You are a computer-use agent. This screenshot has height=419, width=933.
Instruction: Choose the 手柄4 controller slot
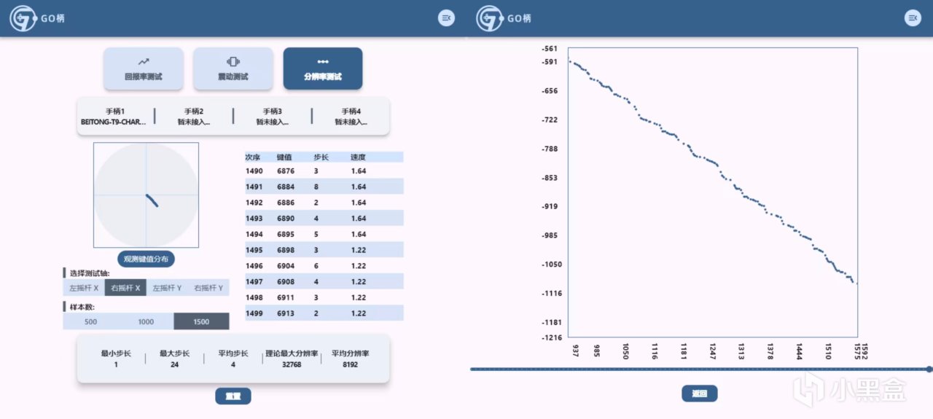click(351, 117)
